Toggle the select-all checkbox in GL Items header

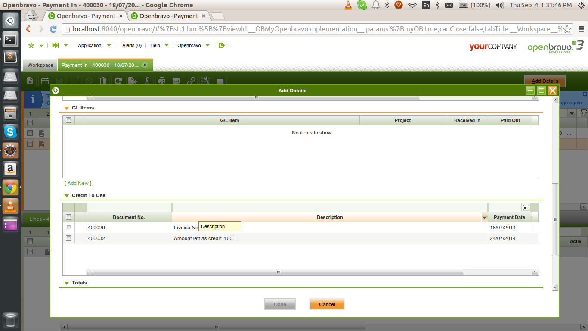[x=68, y=120]
